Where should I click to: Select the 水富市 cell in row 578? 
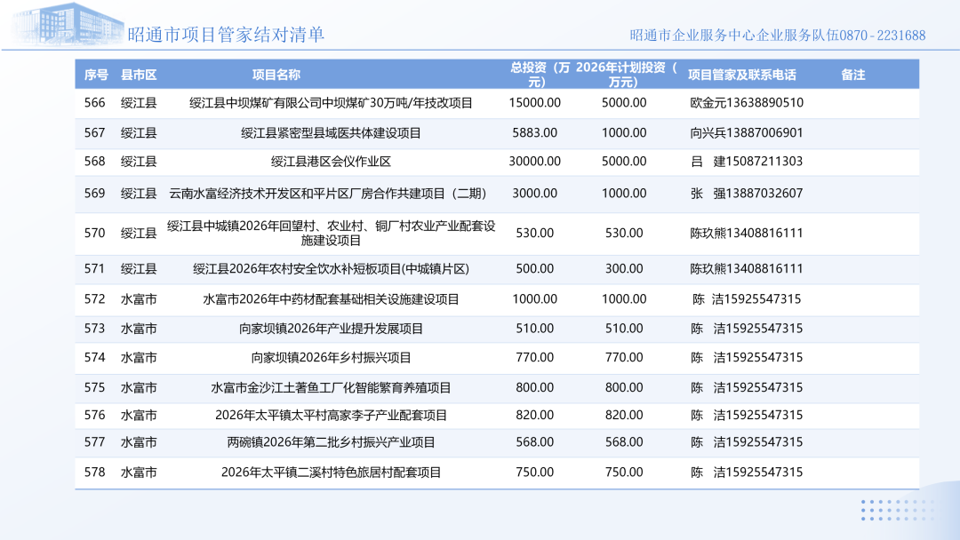point(139,472)
